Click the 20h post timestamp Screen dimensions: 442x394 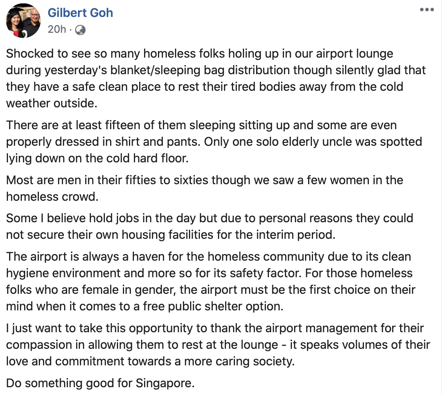tap(57, 29)
